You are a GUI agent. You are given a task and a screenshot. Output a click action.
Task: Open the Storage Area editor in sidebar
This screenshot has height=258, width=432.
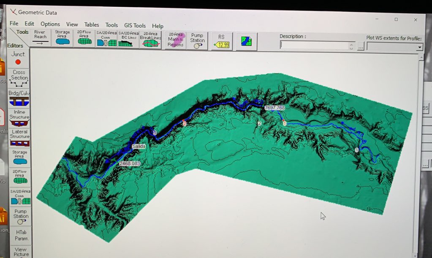click(x=20, y=158)
